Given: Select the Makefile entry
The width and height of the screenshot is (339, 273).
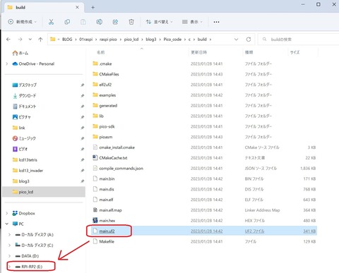Looking at the screenshot, I should click(104, 241).
